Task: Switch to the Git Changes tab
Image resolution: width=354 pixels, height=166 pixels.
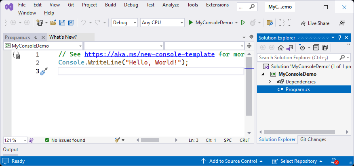Action: click(x=313, y=139)
